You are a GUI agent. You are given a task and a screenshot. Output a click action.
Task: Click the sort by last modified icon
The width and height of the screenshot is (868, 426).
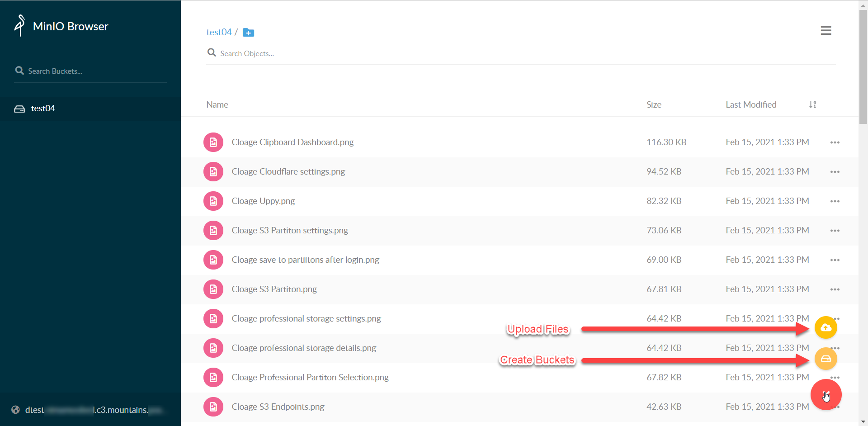coord(812,104)
